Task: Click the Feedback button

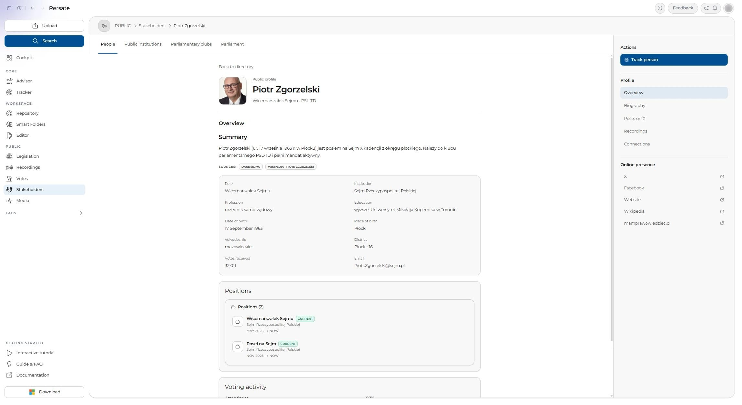Action: [x=683, y=8]
